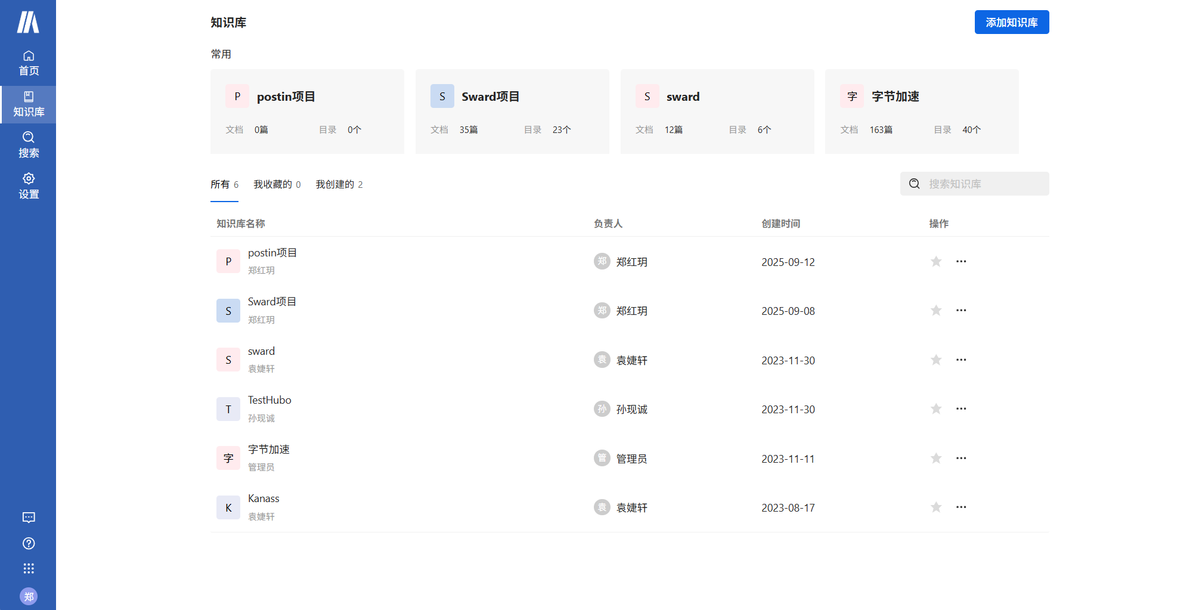Star the postin项目 row
Image resolution: width=1199 pixels, height=610 pixels.
(x=936, y=262)
